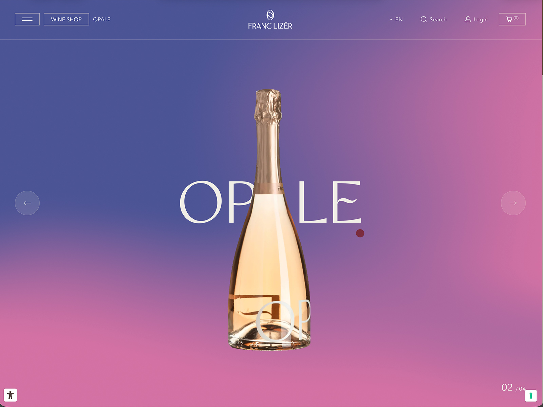
Task: Expand the EN language dropdown
Action: point(396,19)
